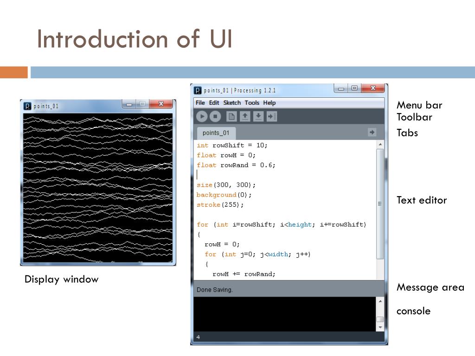Open the Sketch menu
Image resolution: width=475 pixels, height=356 pixels.
[232, 102]
